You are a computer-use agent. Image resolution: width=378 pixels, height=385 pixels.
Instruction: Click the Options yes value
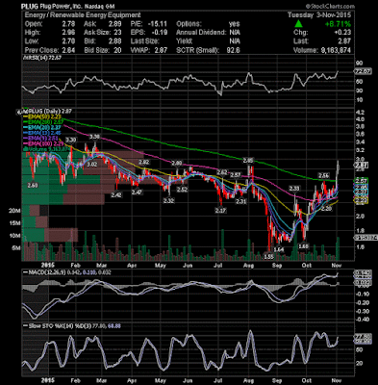point(235,24)
